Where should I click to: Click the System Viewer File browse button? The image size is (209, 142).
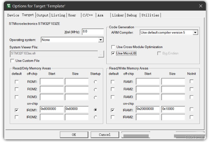(x=101, y=54)
